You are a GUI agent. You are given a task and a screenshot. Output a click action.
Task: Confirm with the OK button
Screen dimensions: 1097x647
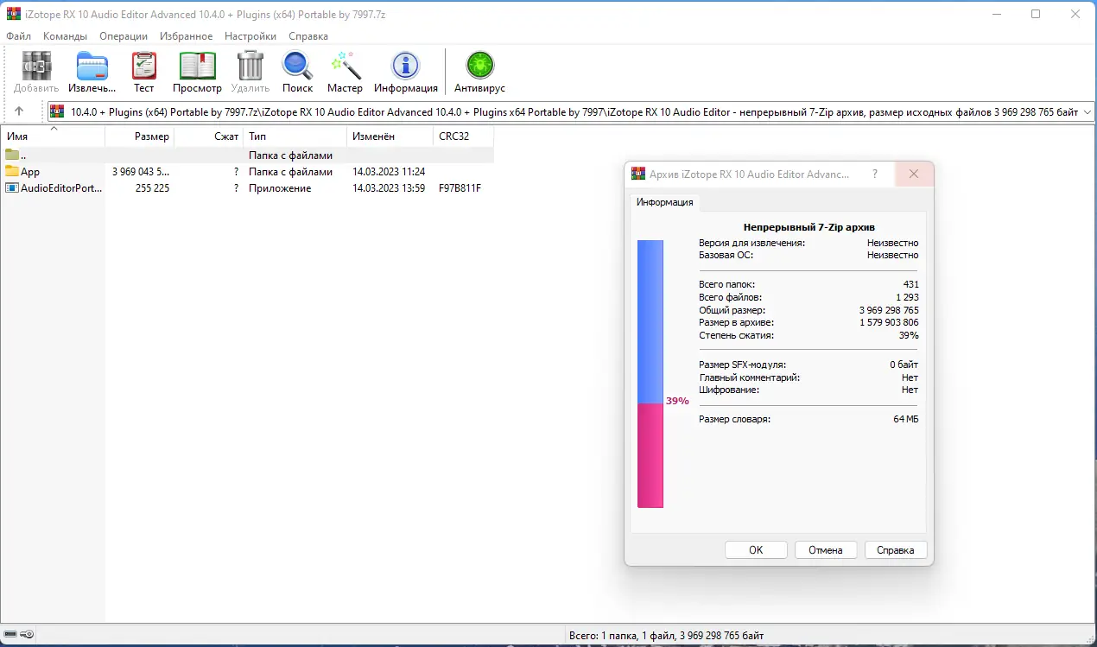coord(756,550)
